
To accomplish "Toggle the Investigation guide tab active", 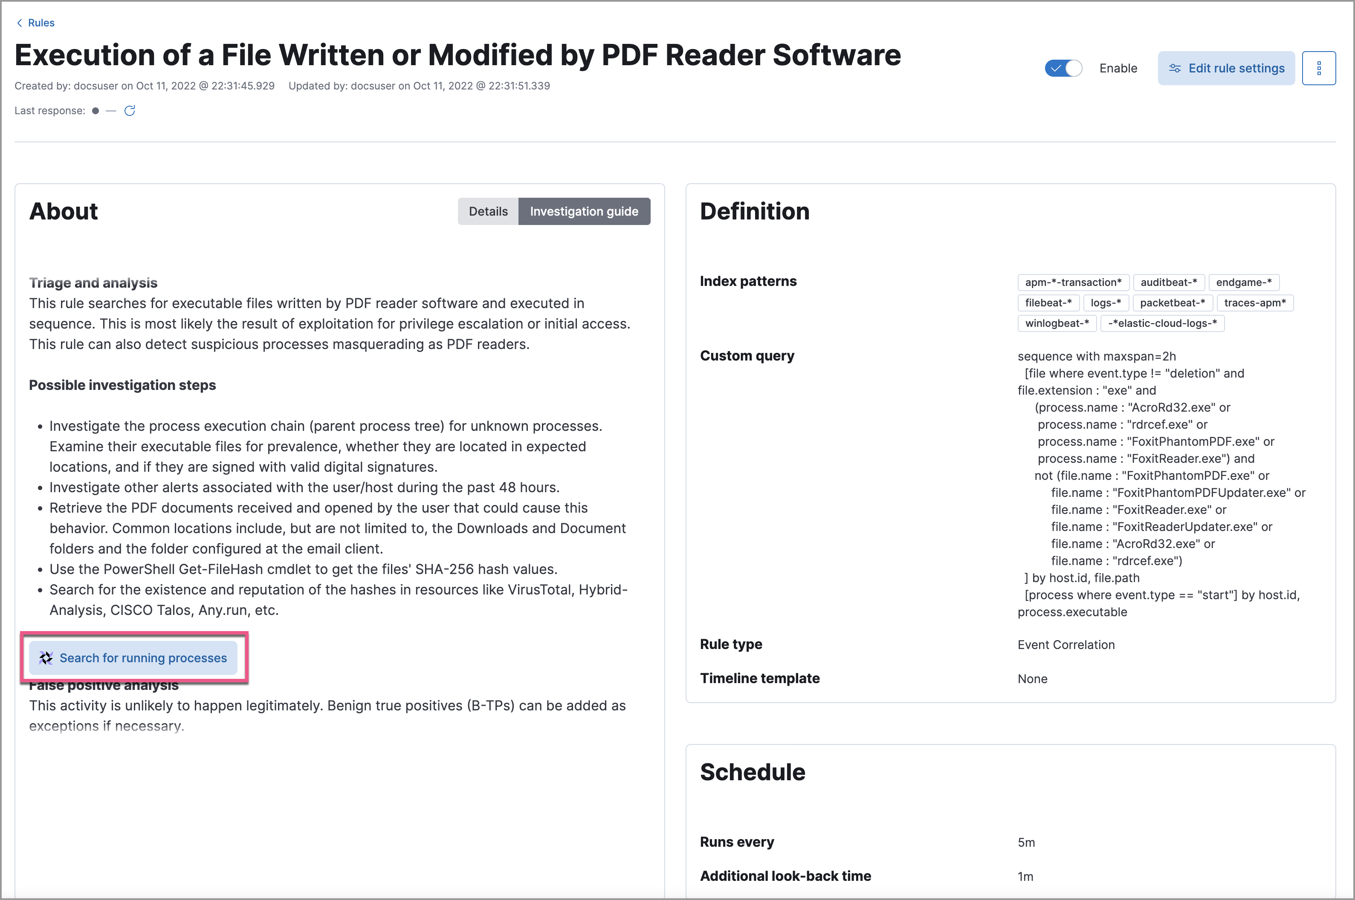I will (585, 211).
